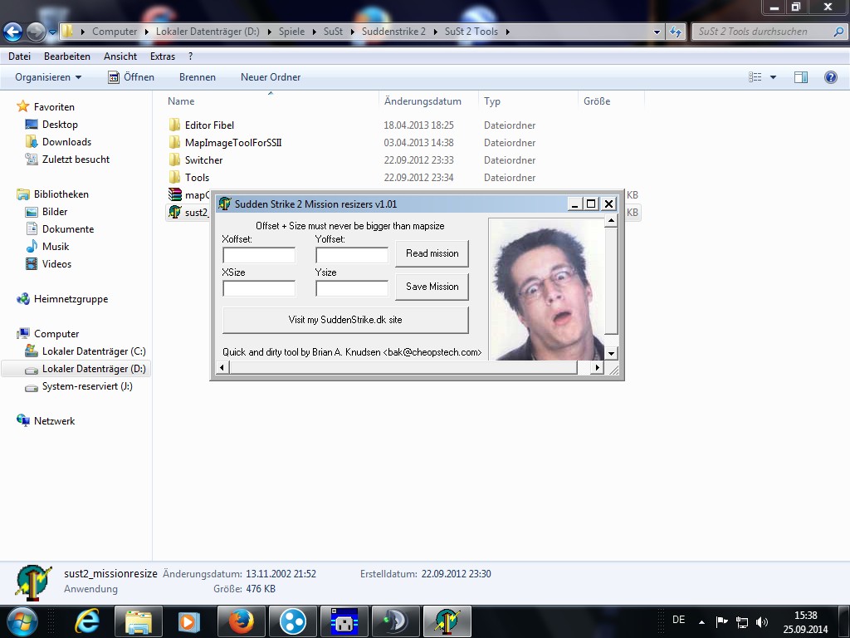This screenshot has height=638, width=850.
Task: Open the Videos library
Action: (56, 263)
